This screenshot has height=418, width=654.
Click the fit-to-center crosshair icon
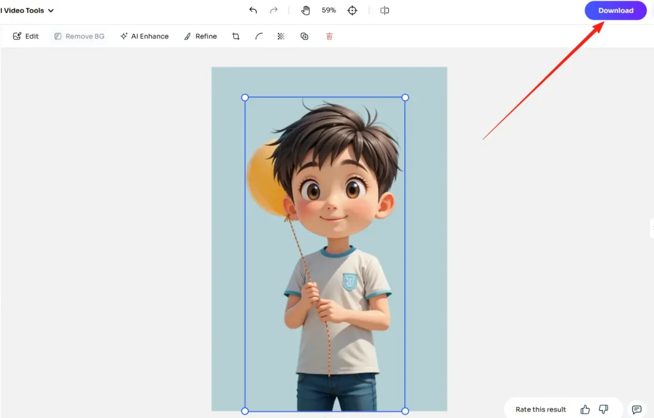click(352, 10)
